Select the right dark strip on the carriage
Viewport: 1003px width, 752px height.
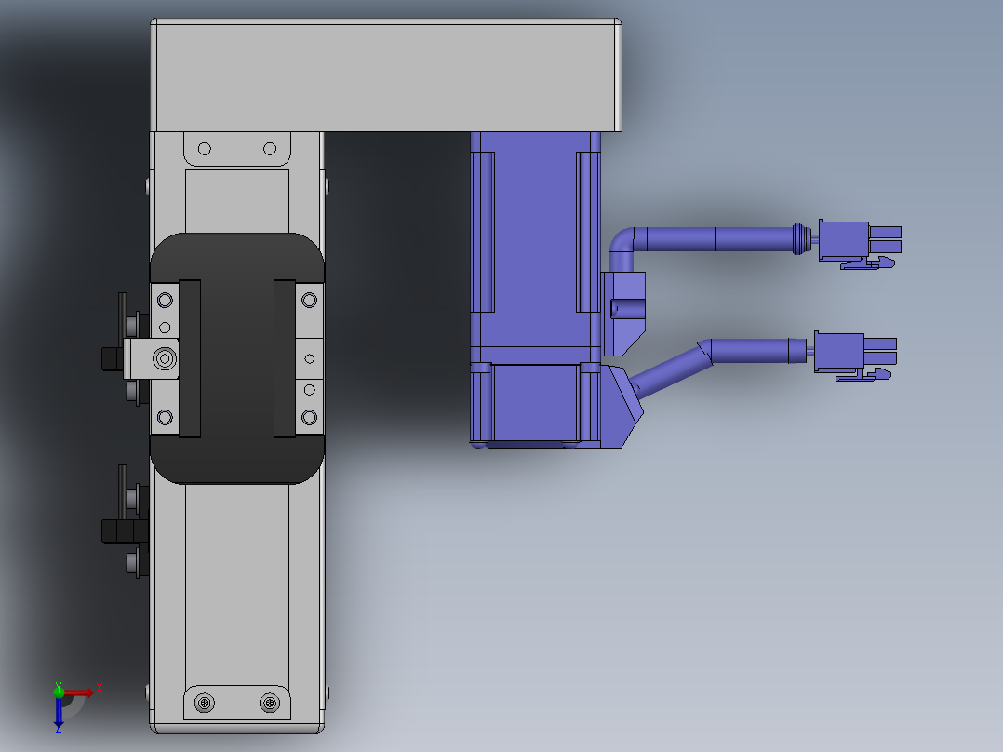pyautogui.click(x=285, y=358)
